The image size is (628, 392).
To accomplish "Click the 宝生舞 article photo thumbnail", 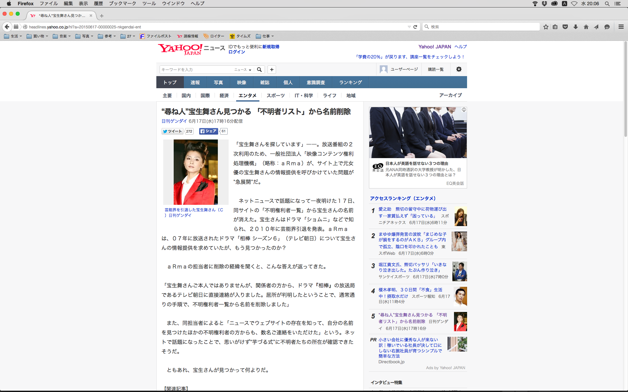I will coord(196,172).
